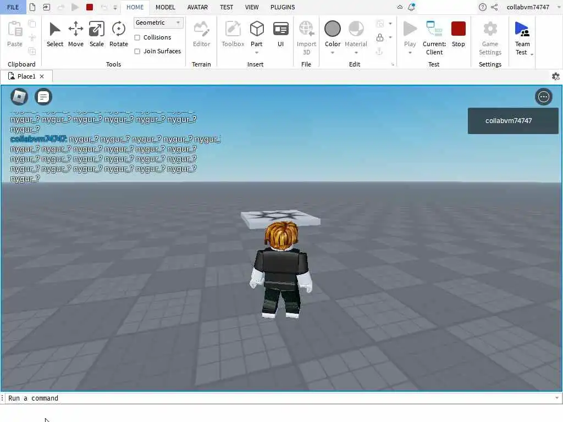
Task: Open the Terrain Editor
Action: (201, 34)
